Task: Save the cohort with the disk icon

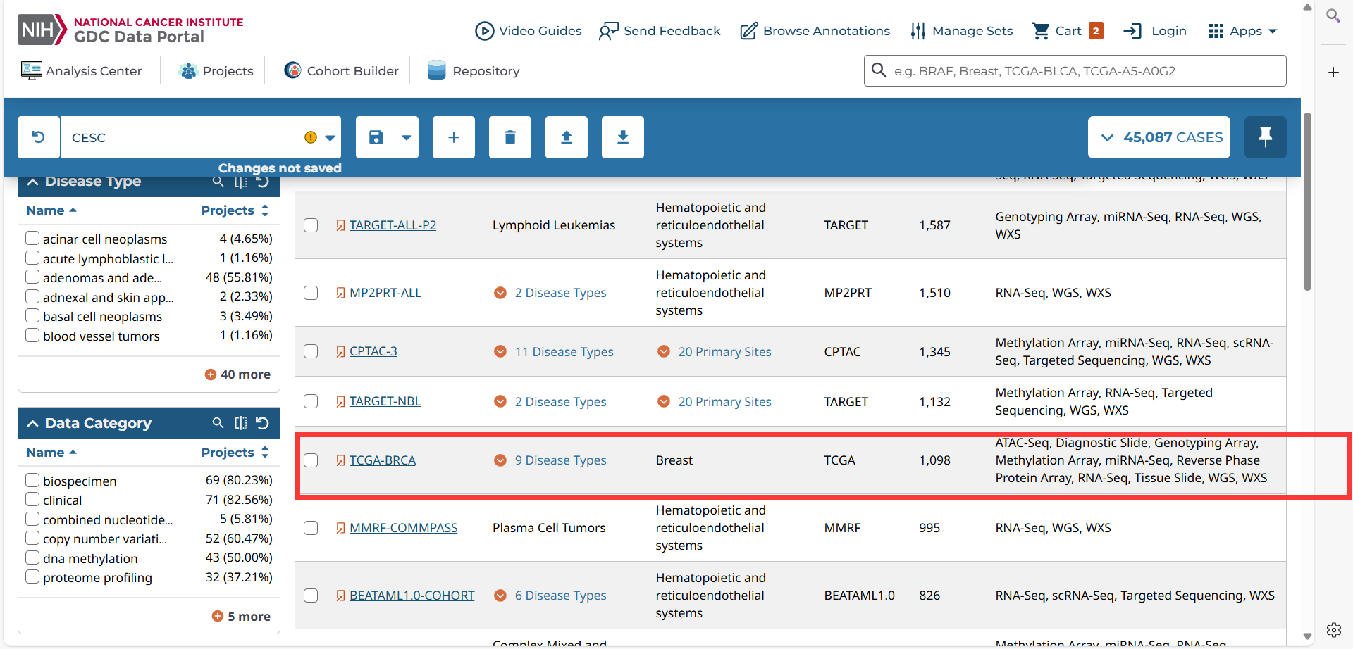Action: [376, 137]
